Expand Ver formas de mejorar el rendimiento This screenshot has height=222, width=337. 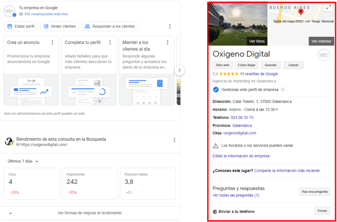[90, 213]
